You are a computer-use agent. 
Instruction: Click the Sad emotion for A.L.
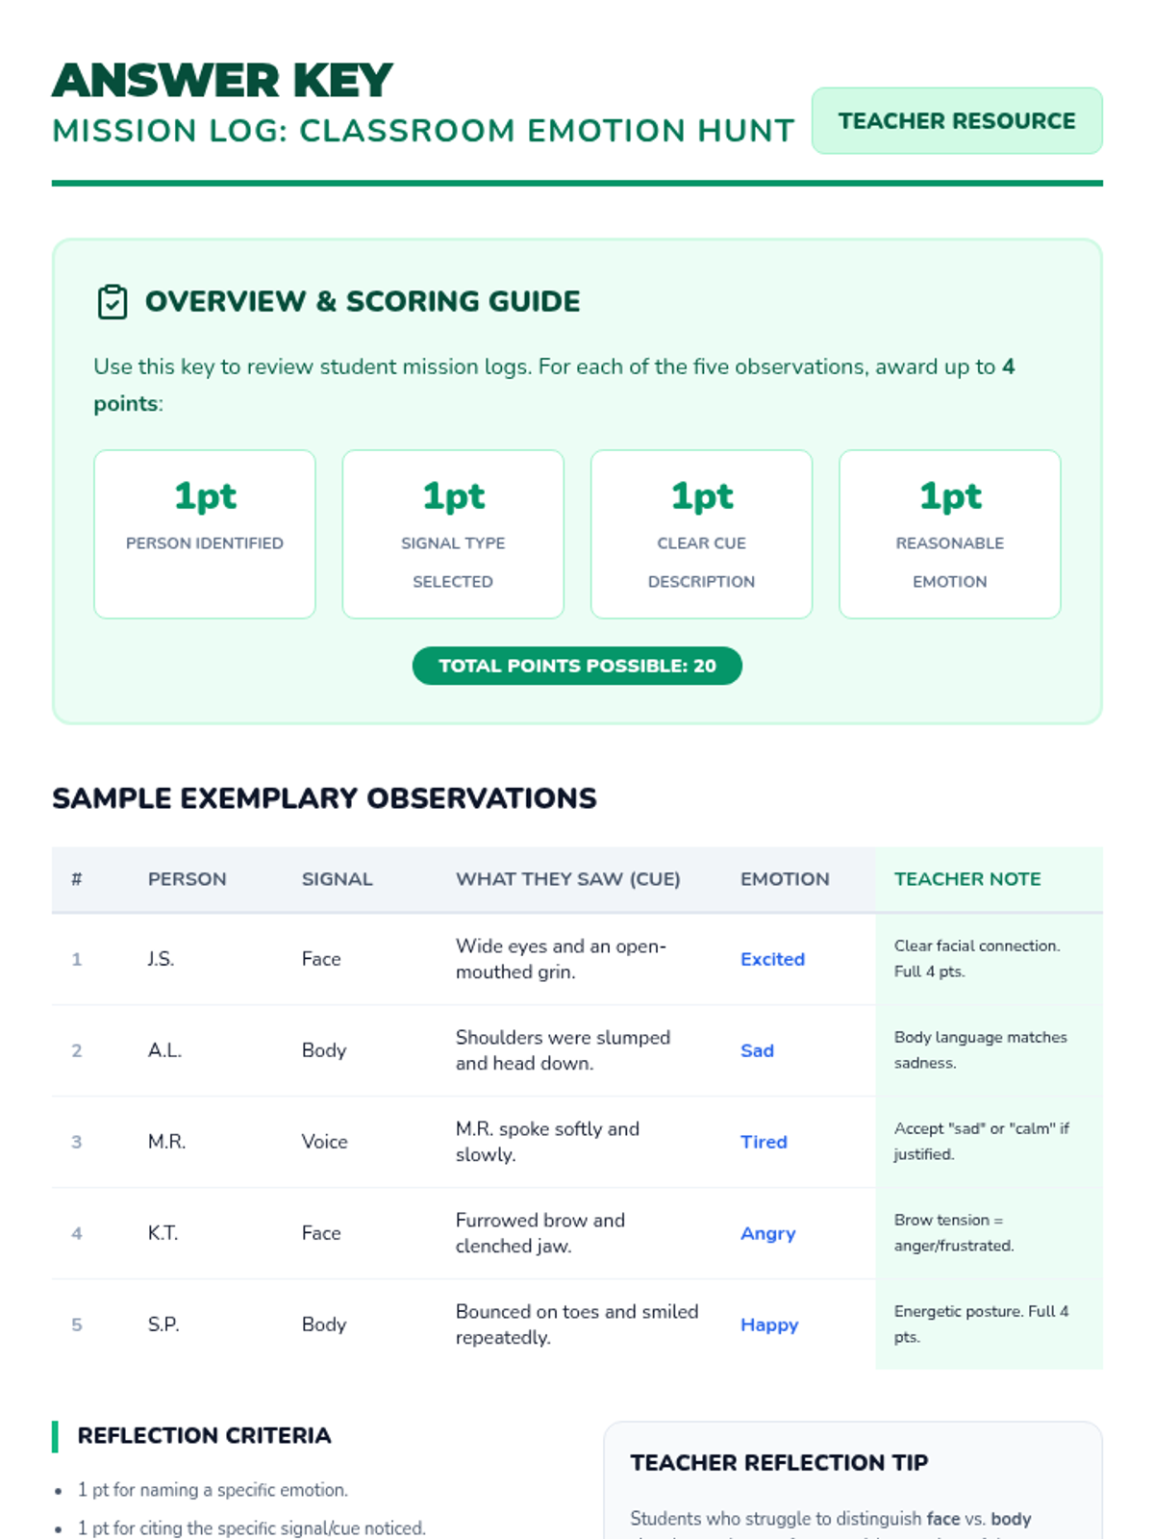point(757,1050)
